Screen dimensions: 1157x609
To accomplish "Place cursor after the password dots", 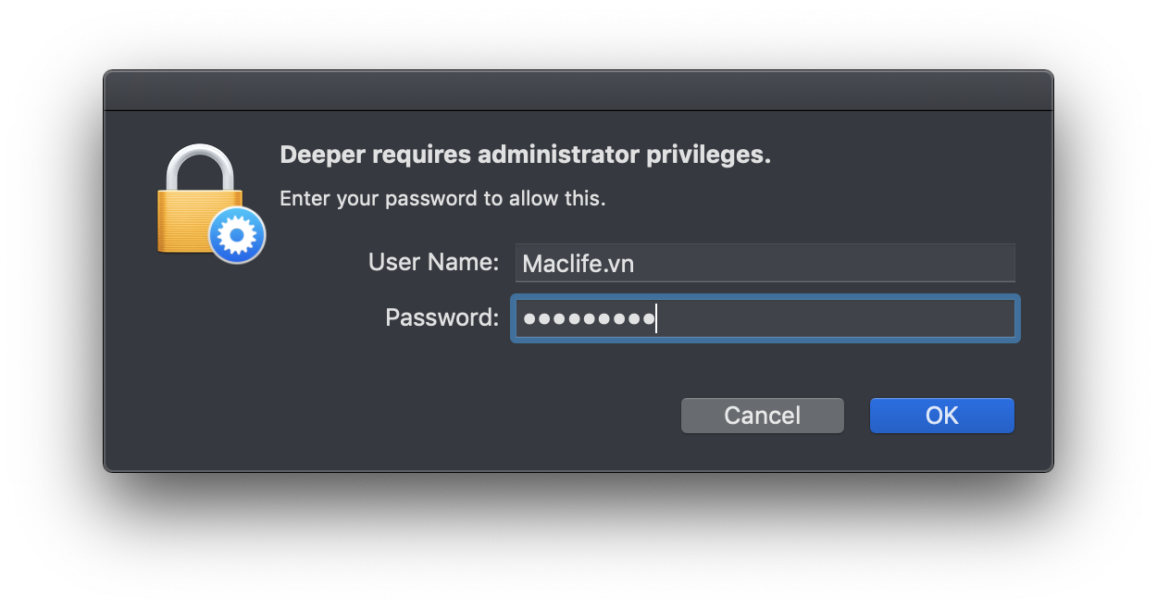I will pyautogui.click(x=657, y=317).
